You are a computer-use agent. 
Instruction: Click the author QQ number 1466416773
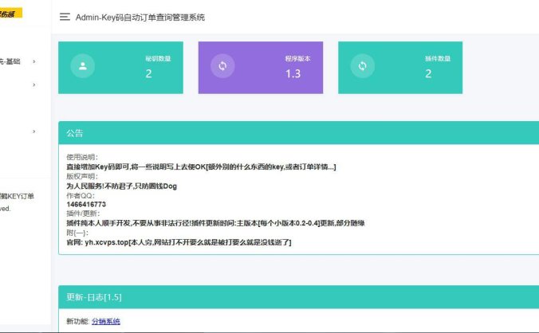86,205
